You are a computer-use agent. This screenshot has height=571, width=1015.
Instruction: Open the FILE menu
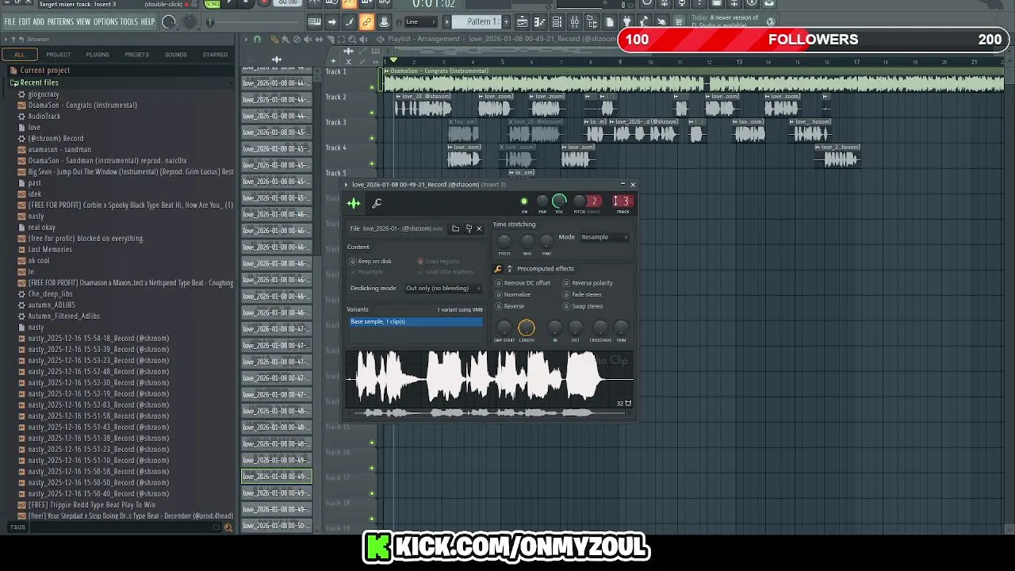(x=10, y=21)
